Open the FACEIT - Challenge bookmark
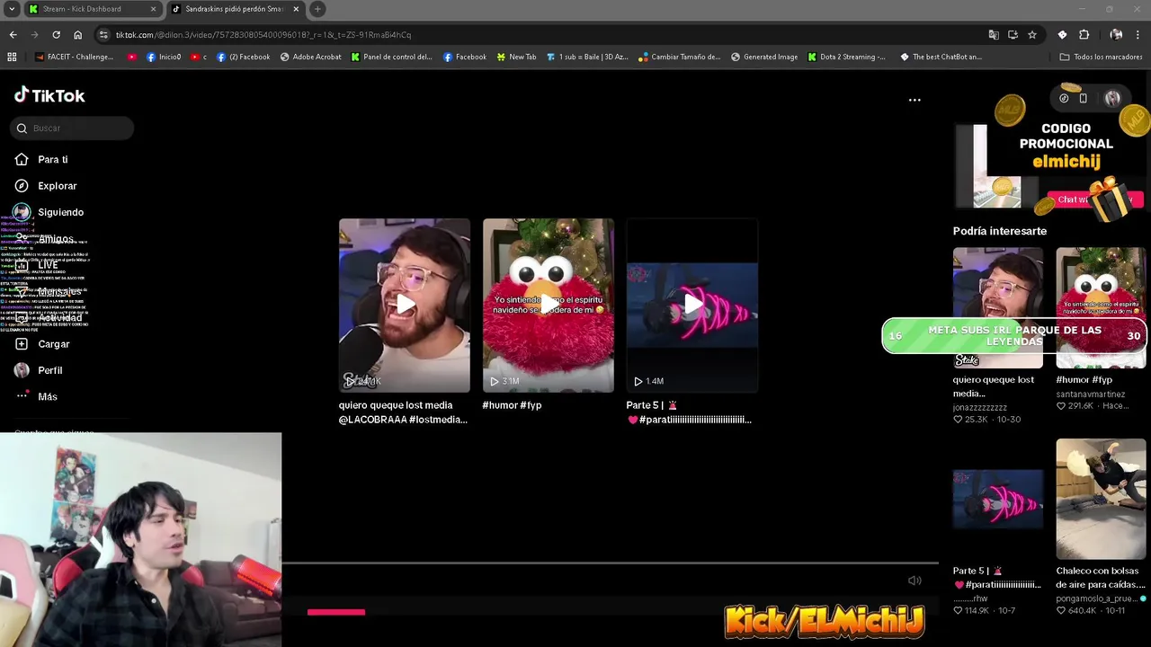This screenshot has width=1151, height=647. (75, 57)
